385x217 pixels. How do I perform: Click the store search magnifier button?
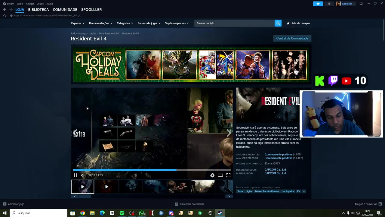point(278,23)
